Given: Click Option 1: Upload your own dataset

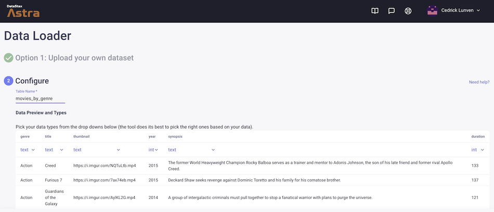Looking at the screenshot, I should click(74, 58).
